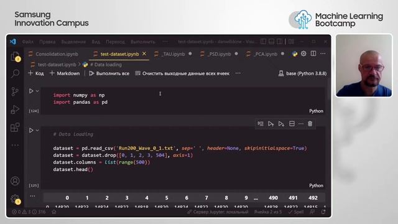Execute above cells from cell toolbar
398x224 pixels.
click(271, 124)
